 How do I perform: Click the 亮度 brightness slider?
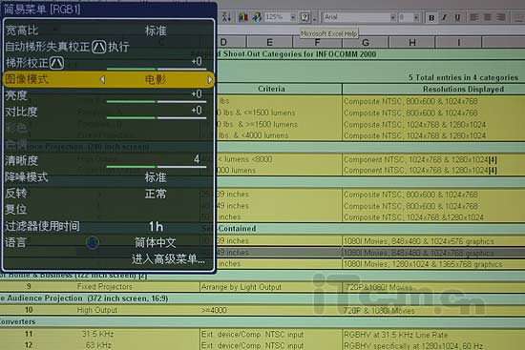tap(157, 101)
